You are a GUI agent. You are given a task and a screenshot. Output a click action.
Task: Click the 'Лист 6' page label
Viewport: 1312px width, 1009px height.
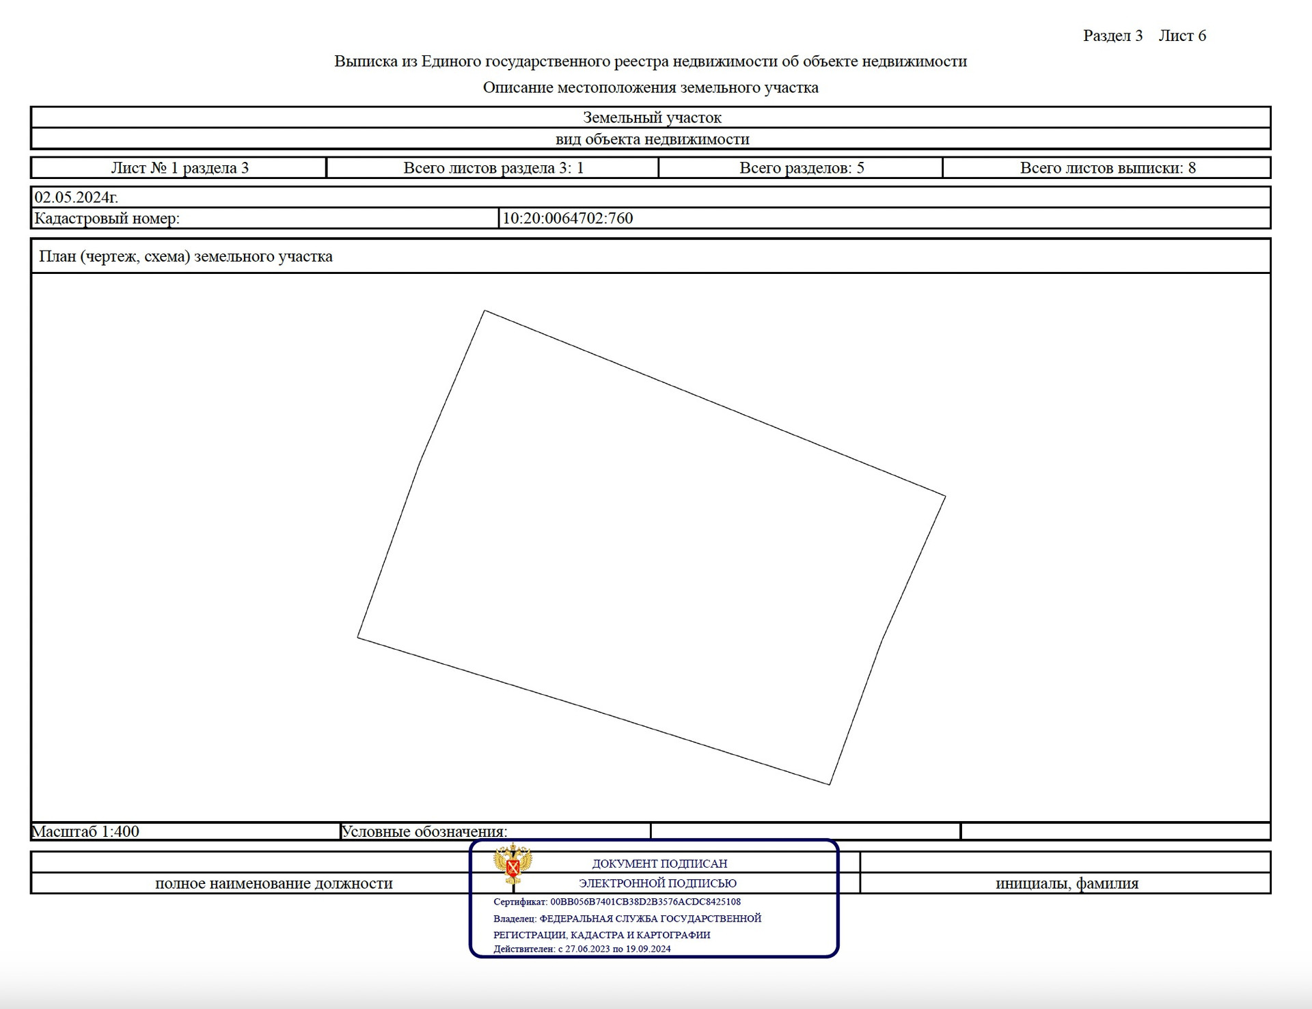(x=1182, y=36)
